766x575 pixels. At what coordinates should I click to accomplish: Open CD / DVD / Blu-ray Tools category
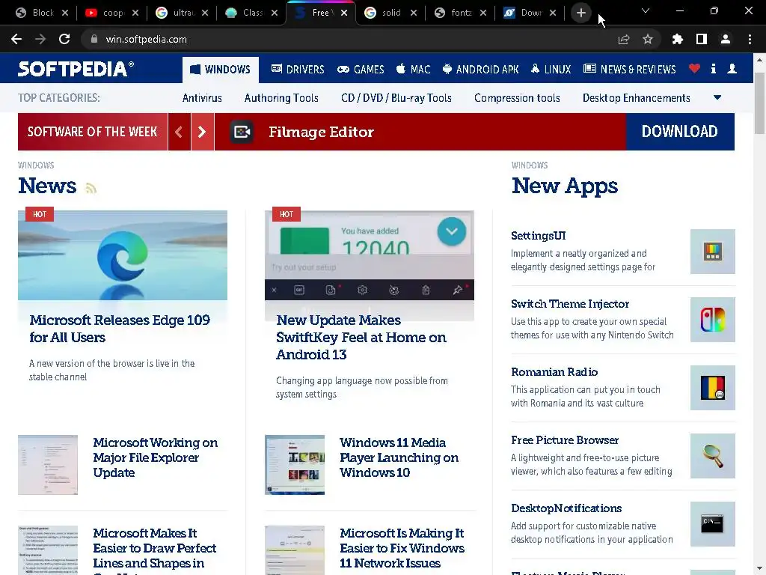click(396, 98)
